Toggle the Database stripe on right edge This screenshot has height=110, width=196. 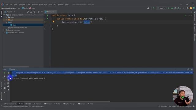[195, 28]
